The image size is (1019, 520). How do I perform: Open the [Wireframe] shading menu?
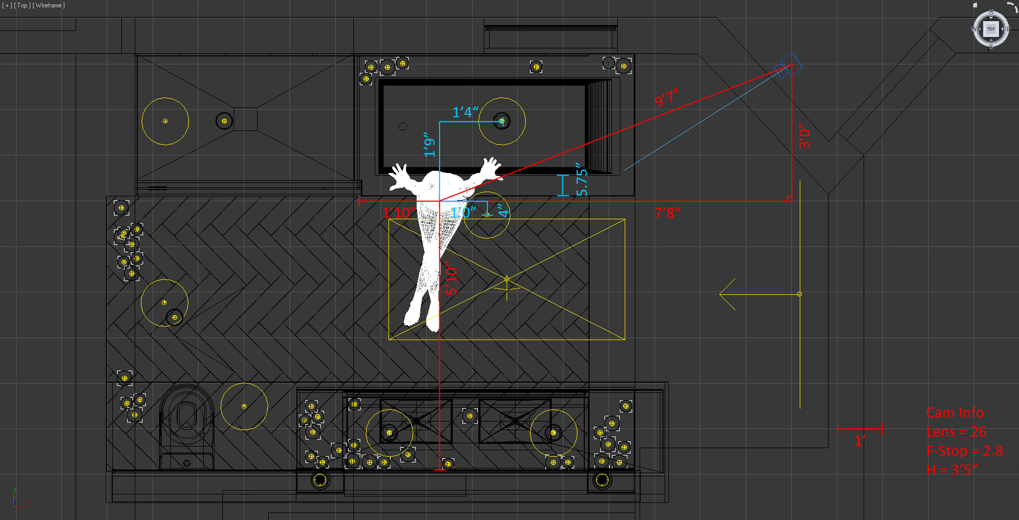49,5
